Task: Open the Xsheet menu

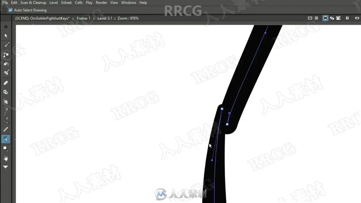Action: (x=66, y=3)
